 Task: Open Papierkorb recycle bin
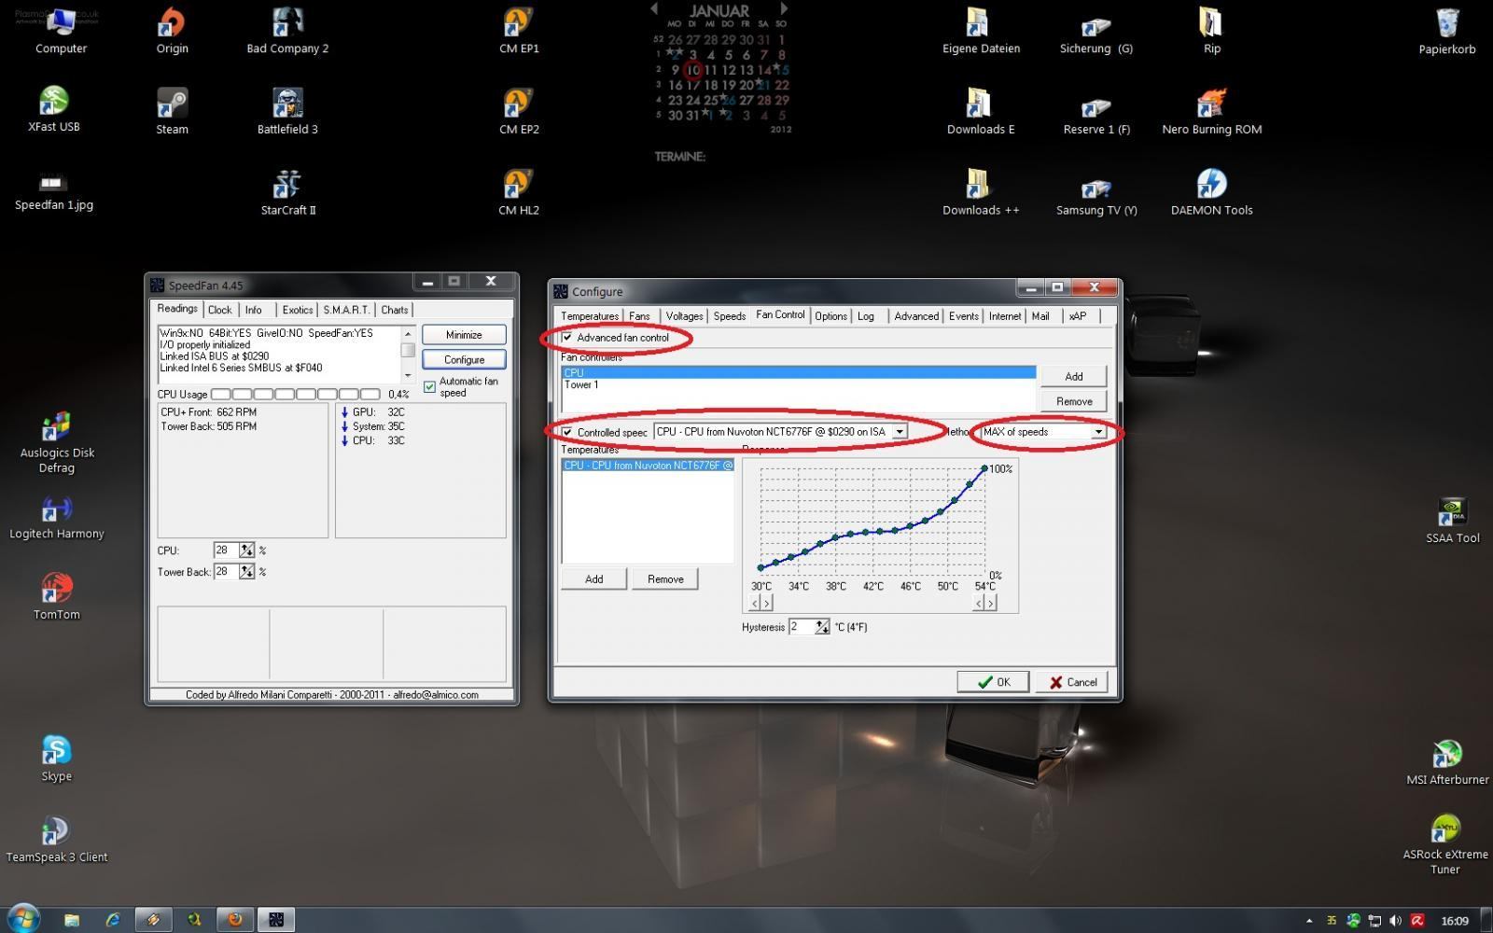[1447, 30]
